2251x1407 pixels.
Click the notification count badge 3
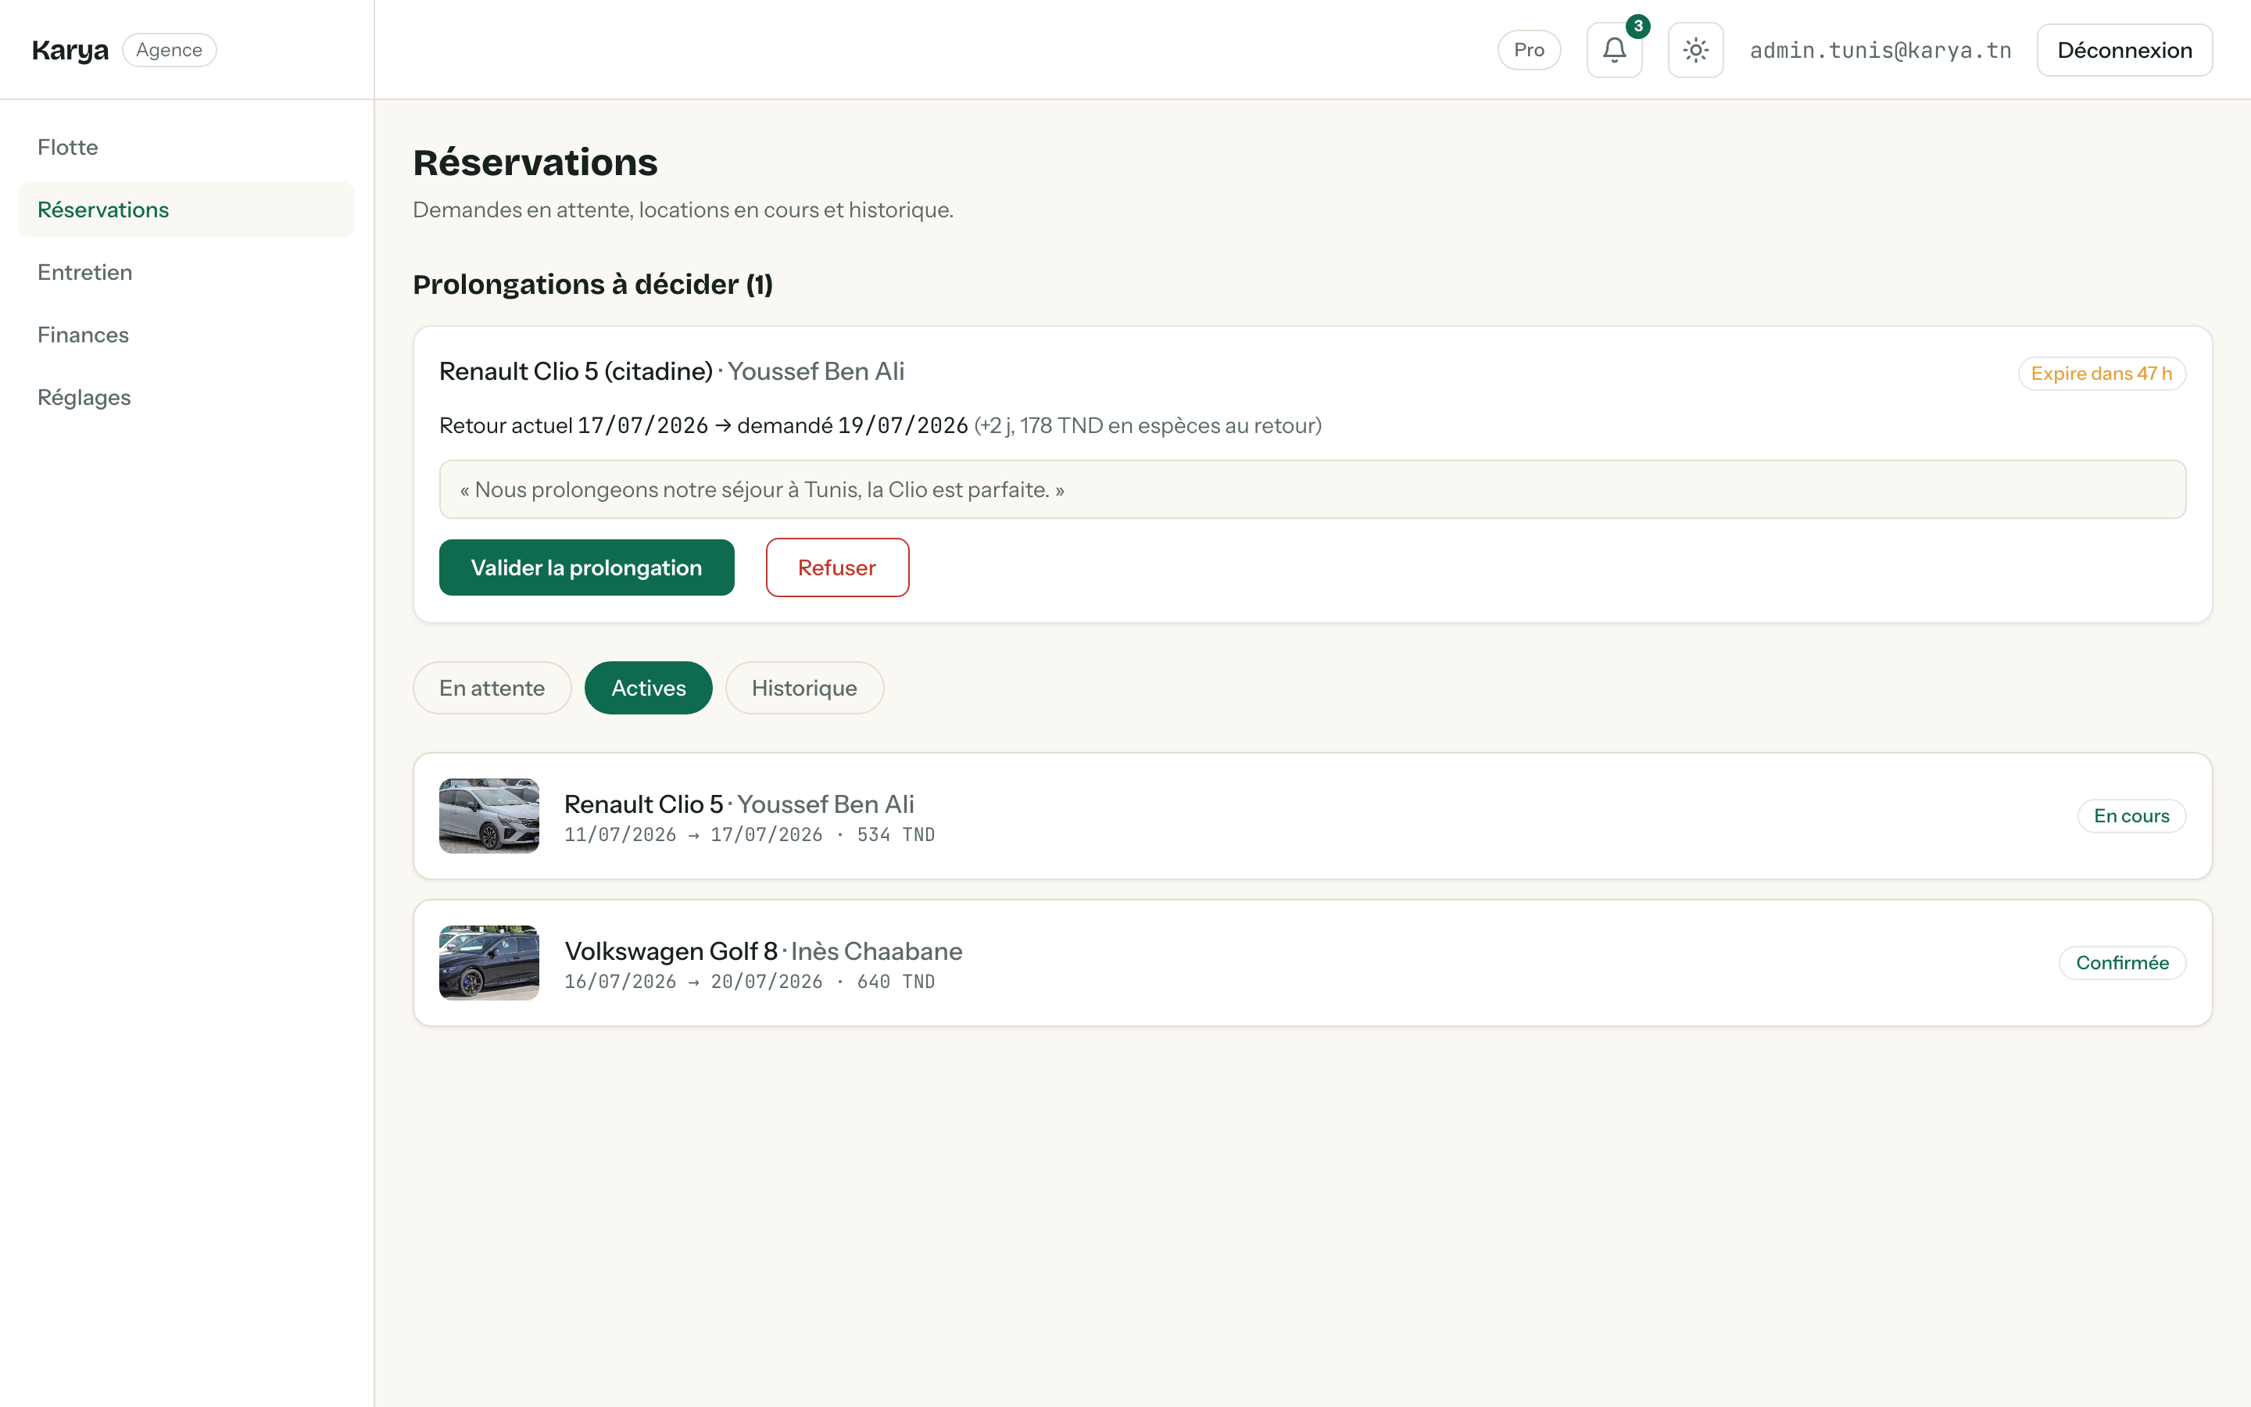tap(1638, 26)
